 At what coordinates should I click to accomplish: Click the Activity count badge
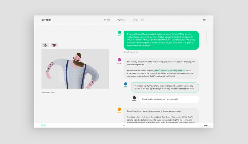(x=142, y=20)
